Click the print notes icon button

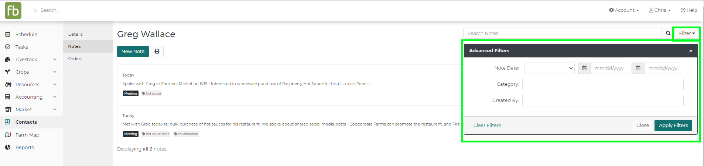click(x=157, y=52)
